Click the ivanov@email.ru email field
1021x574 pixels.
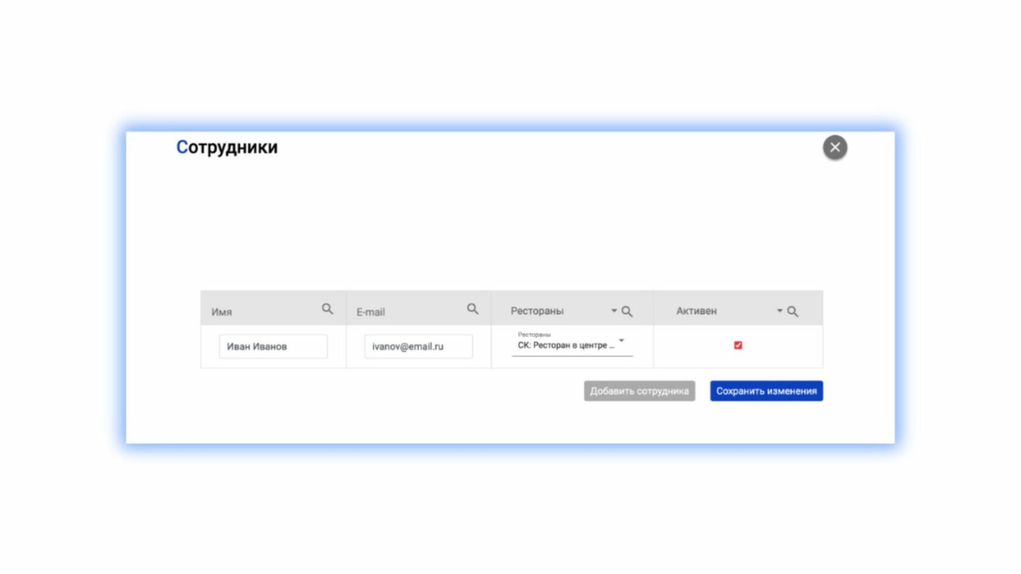coord(419,346)
